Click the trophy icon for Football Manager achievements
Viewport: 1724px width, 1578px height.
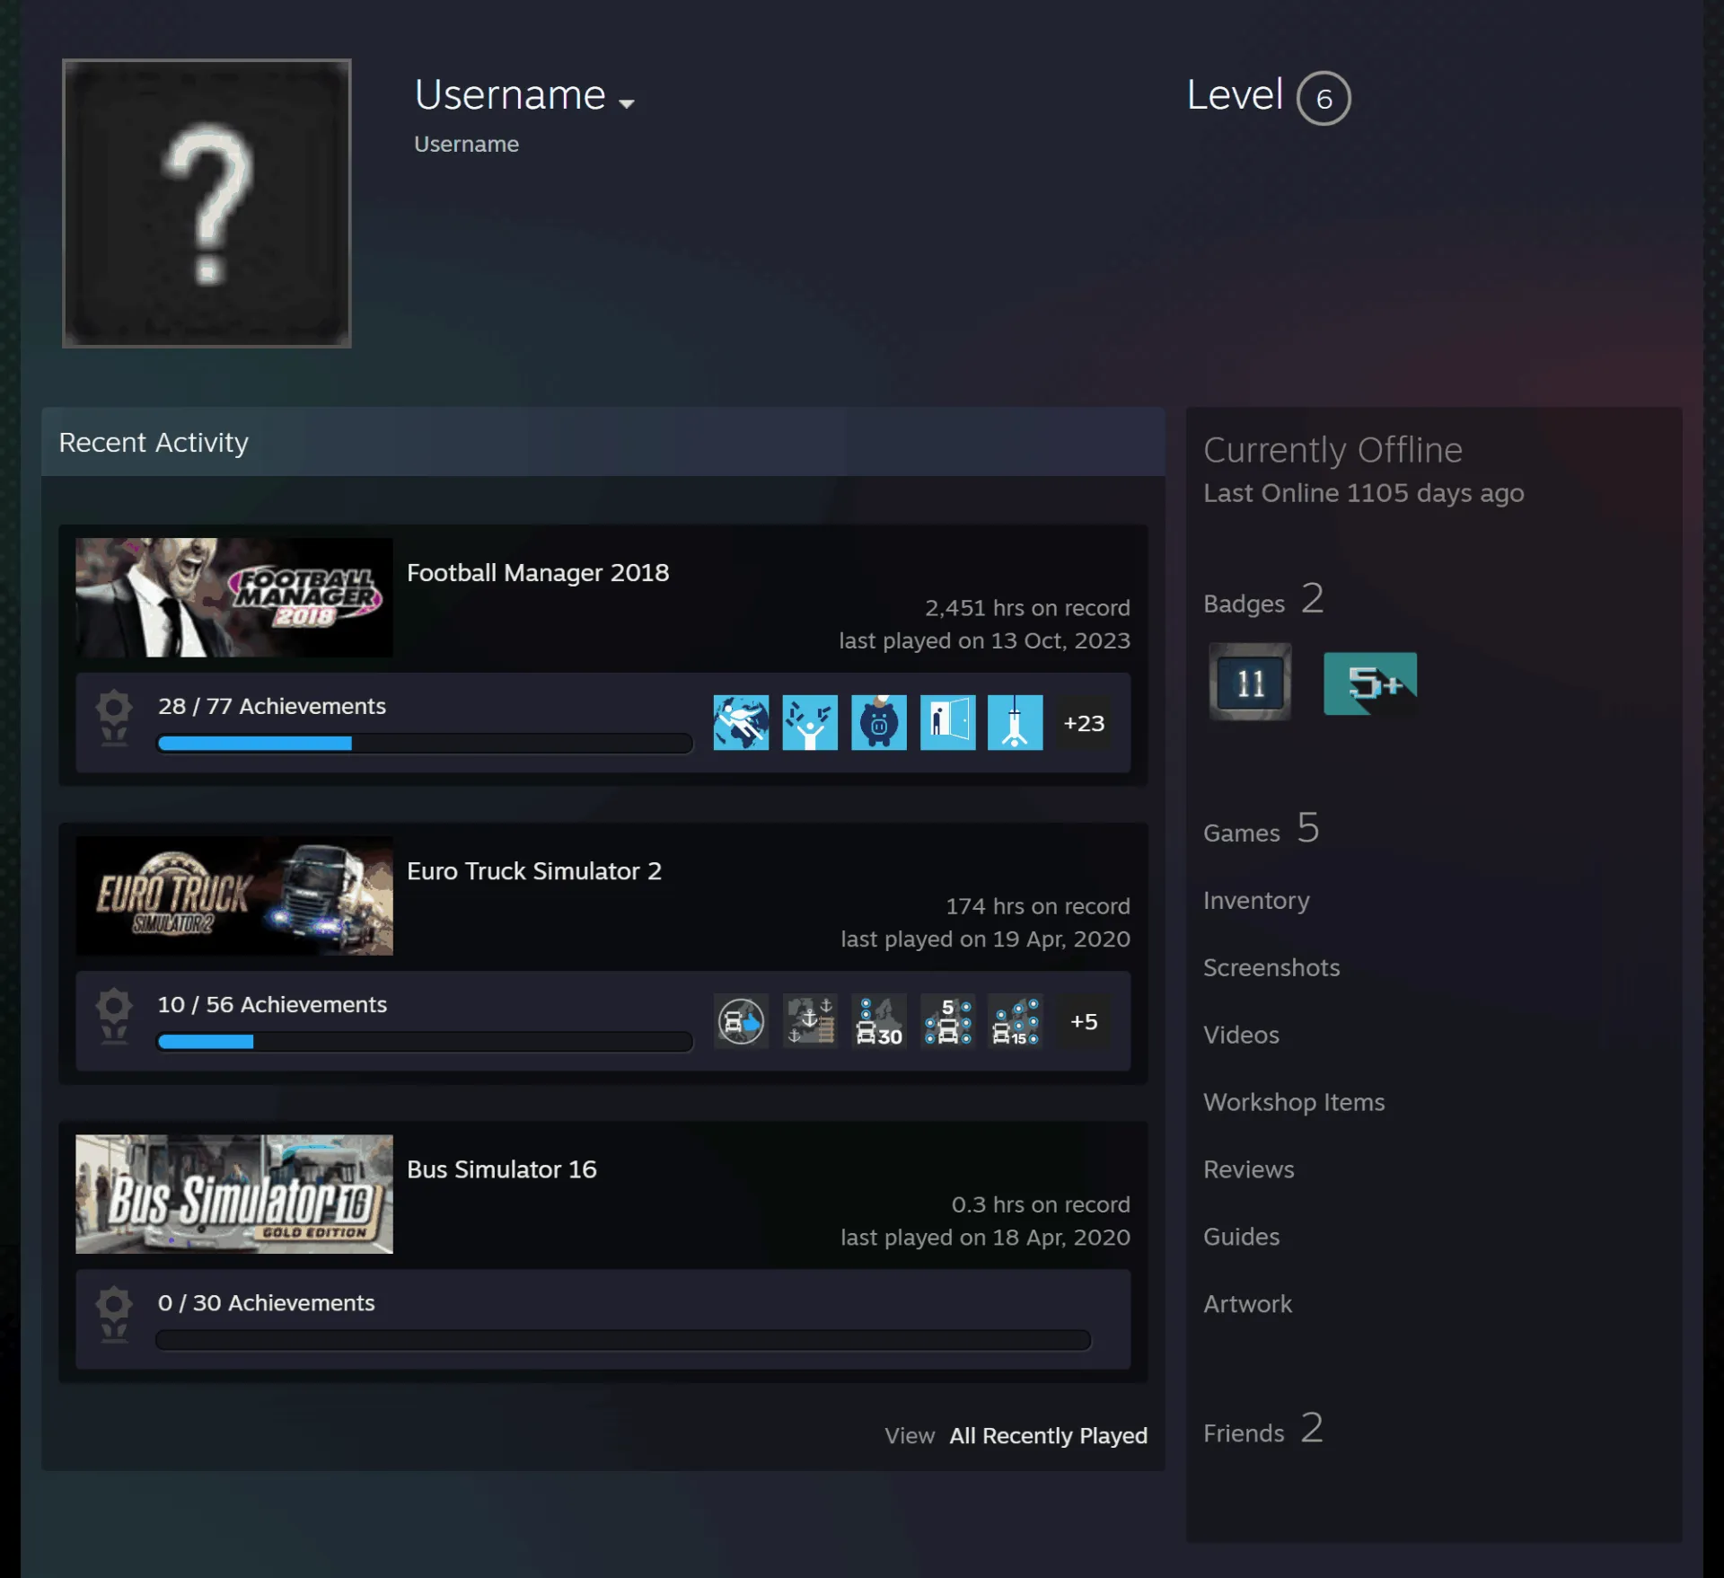pyautogui.click(x=114, y=718)
